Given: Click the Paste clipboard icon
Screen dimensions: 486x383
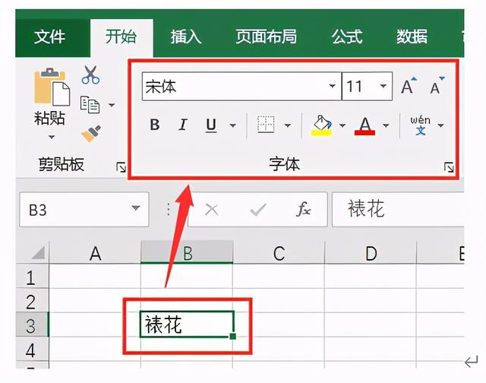Looking at the screenshot, I should point(52,86).
